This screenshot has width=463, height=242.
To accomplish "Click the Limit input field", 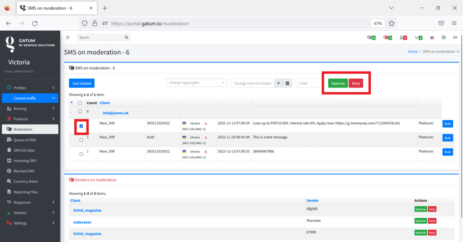I will coord(309,83).
